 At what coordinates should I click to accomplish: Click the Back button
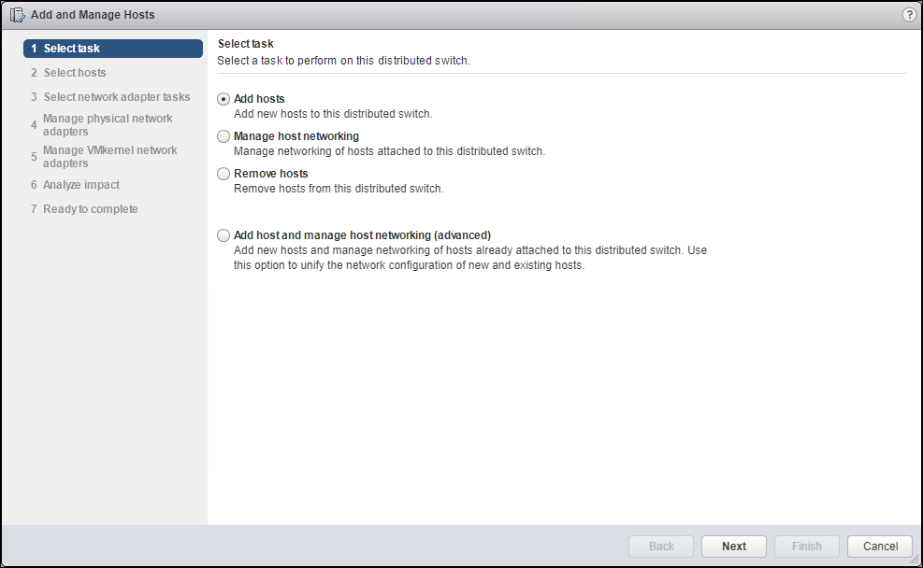[660, 546]
